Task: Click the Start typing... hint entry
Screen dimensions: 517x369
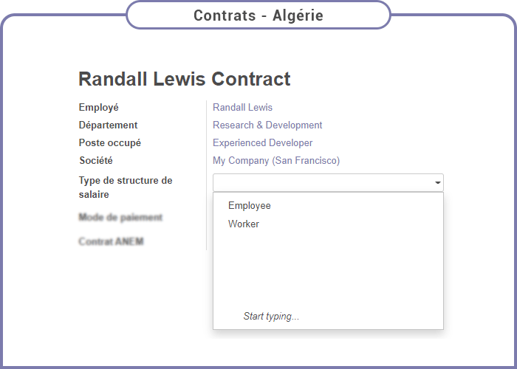Action: [271, 316]
